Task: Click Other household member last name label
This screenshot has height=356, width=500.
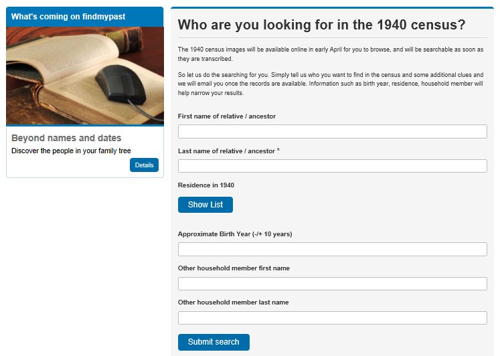Action: [x=234, y=302]
